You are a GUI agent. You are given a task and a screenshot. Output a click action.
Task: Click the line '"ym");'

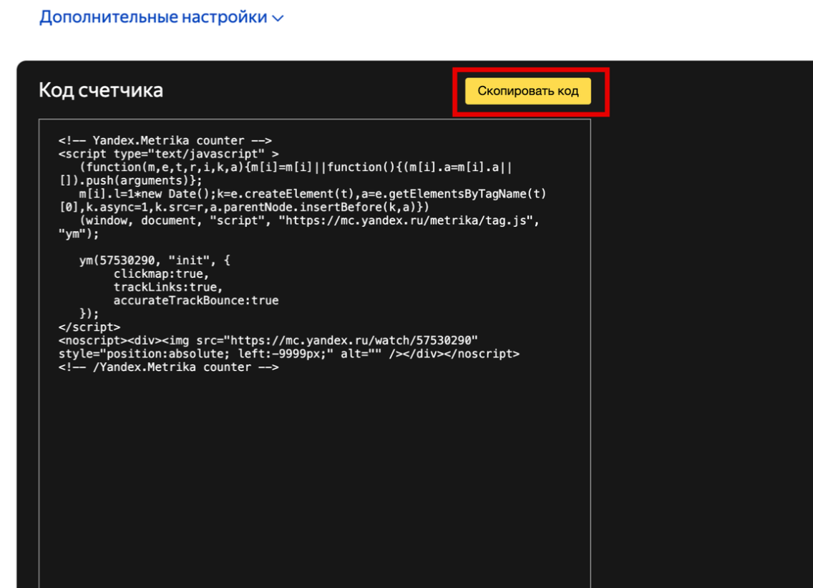point(78,234)
